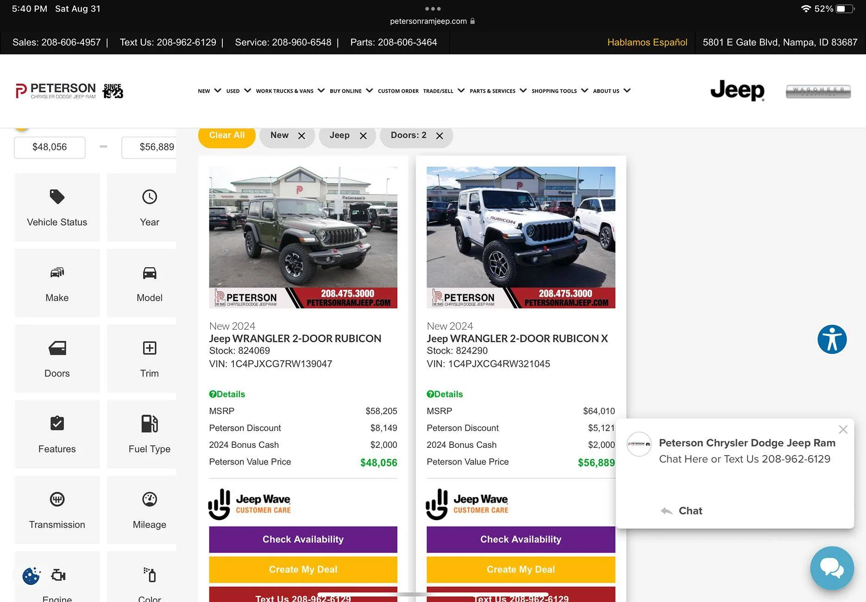Open the Color filter tile

click(x=142, y=577)
